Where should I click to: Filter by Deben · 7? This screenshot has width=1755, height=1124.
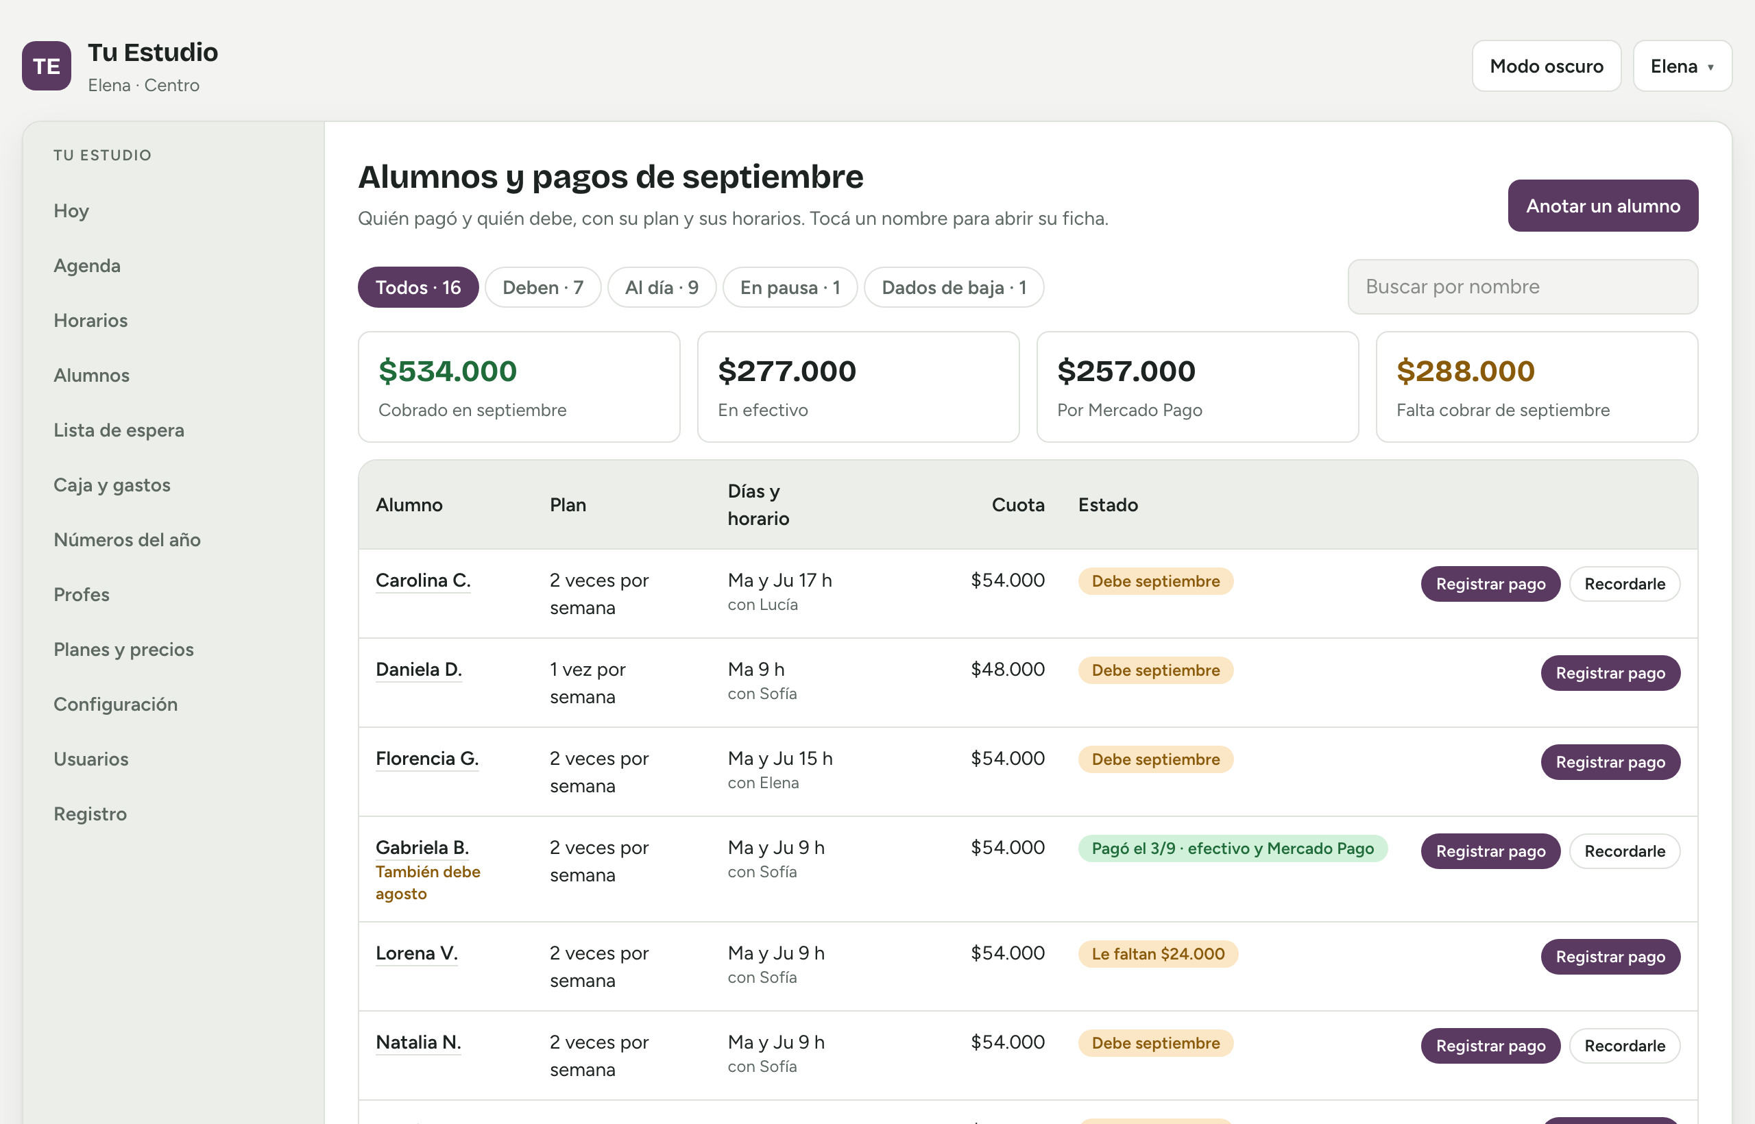543,288
